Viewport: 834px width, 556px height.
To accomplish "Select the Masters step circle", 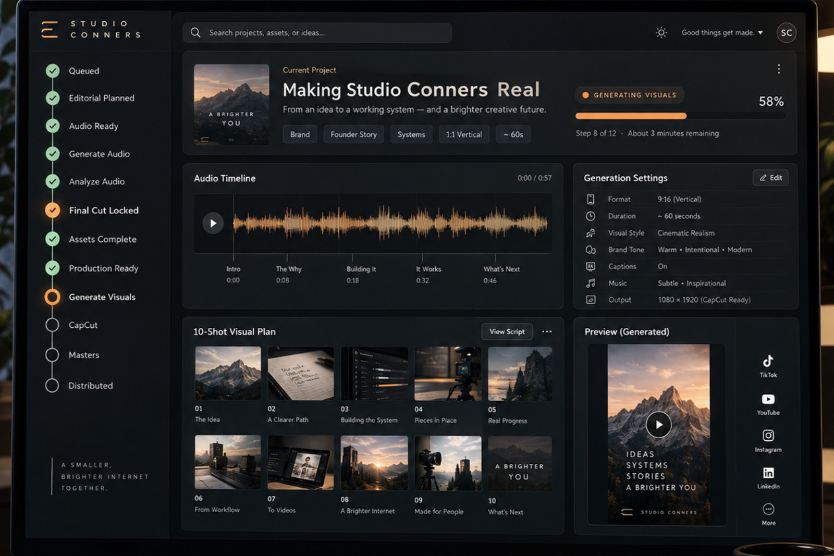I will coord(52,355).
